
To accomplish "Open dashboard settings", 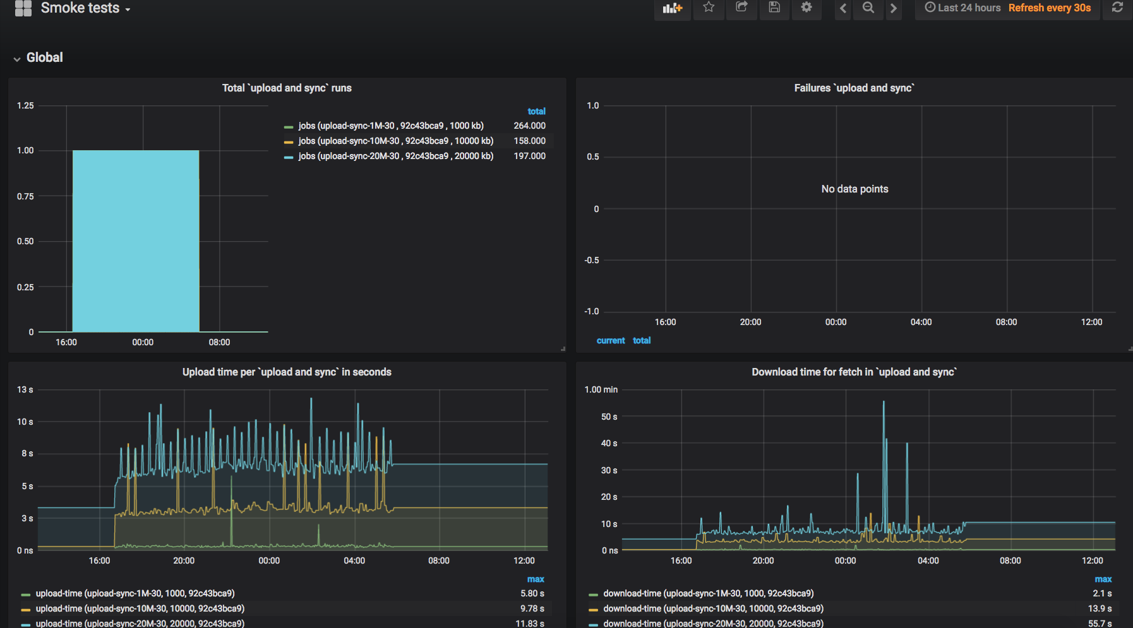I will (806, 8).
